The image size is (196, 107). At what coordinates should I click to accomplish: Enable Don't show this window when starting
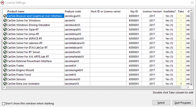3,103
